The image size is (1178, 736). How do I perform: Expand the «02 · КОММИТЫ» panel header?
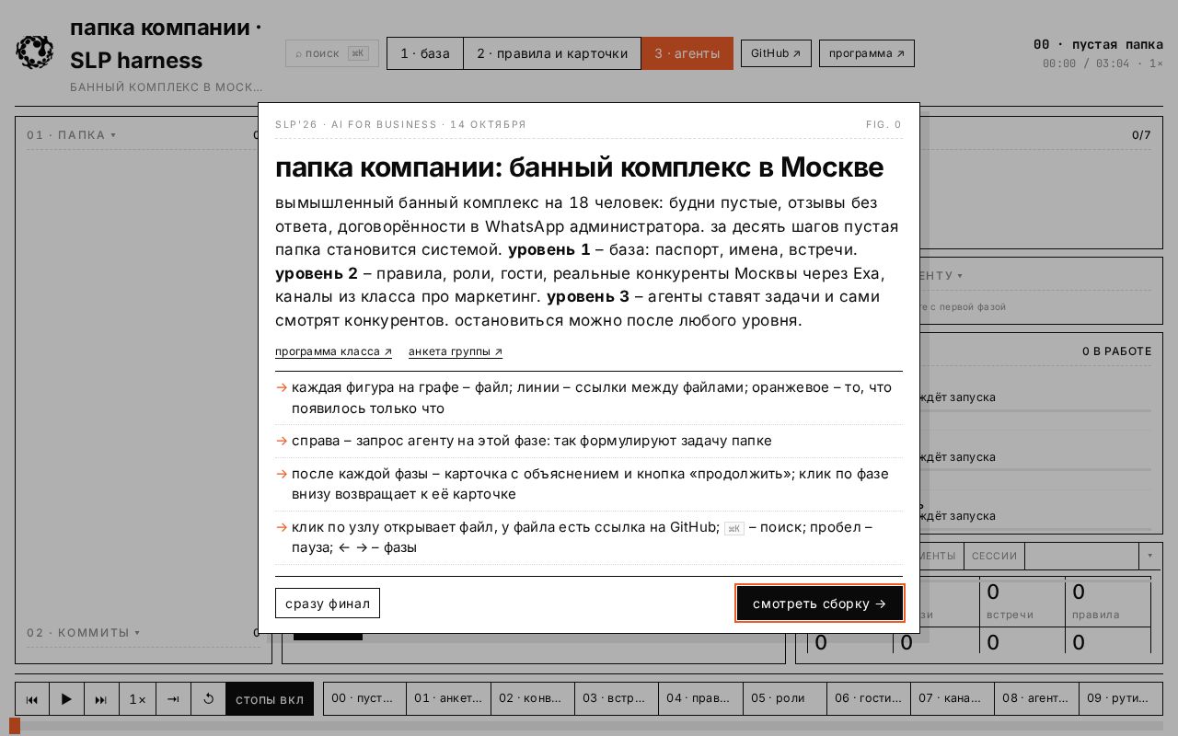84,633
